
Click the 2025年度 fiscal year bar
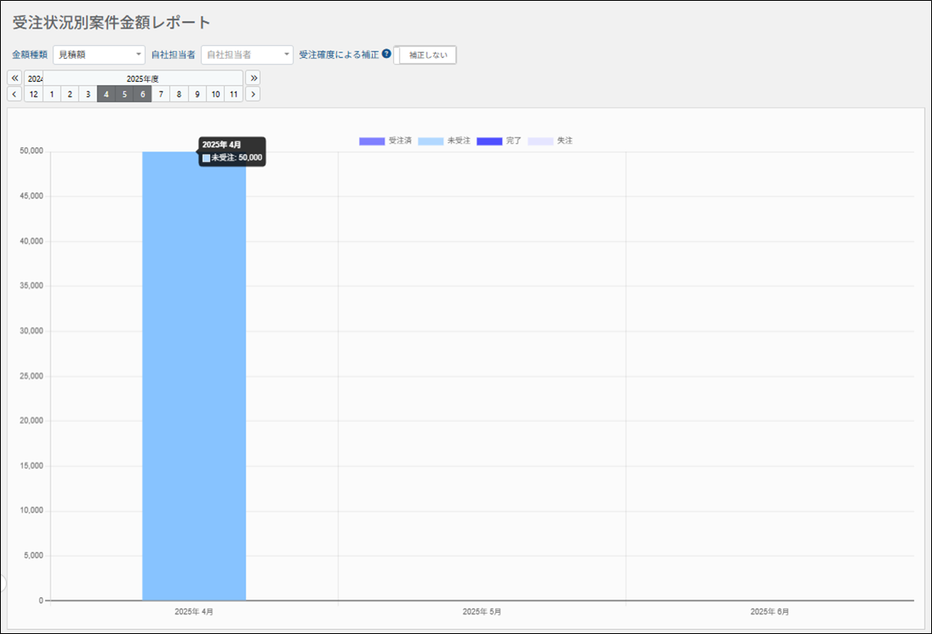[142, 79]
